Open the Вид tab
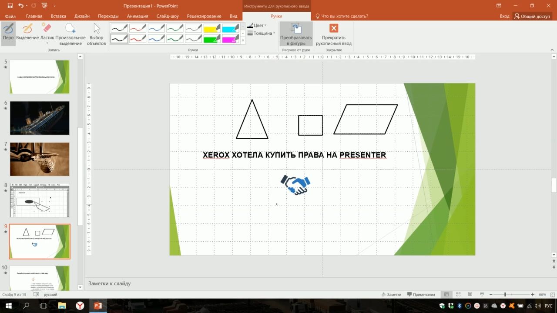Screen dimensions: 557x313 pyautogui.click(x=233, y=16)
